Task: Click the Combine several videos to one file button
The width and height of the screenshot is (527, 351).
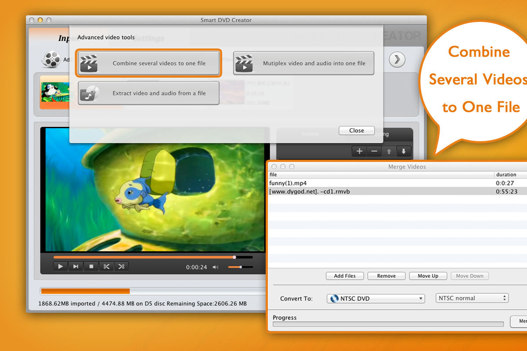Action: pos(148,63)
